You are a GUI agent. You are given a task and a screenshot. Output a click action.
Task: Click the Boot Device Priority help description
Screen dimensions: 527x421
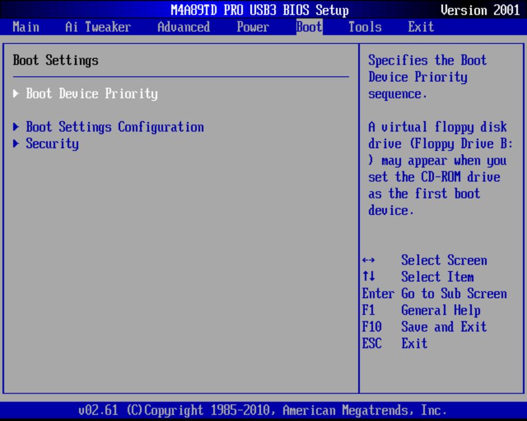[427, 77]
